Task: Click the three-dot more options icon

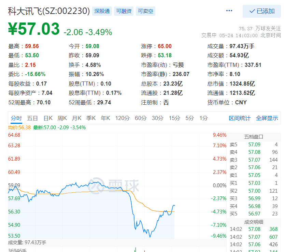Action: coord(229,11)
